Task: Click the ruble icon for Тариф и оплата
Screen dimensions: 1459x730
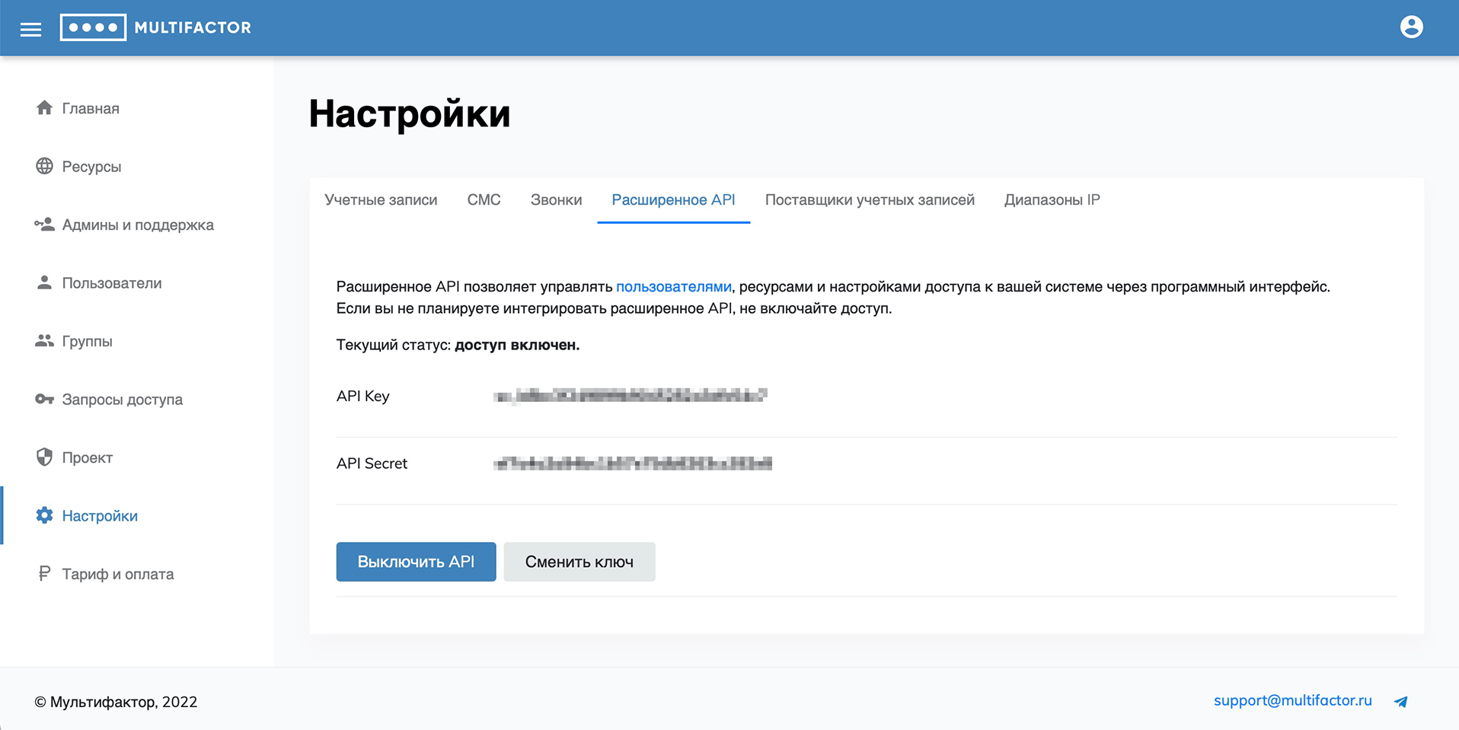Action: pyautogui.click(x=44, y=573)
